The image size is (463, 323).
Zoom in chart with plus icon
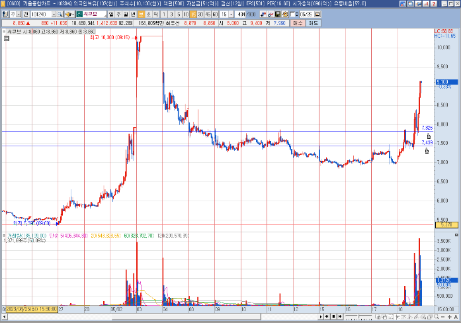pos(449,317)
